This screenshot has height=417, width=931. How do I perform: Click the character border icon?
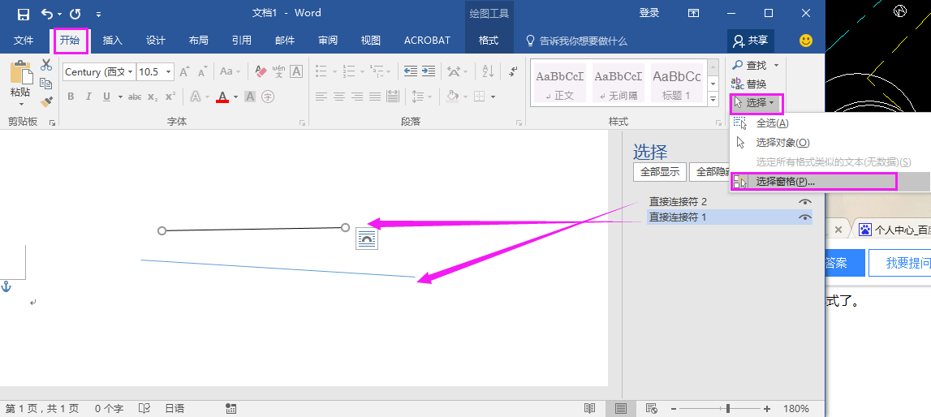point(295,71)
